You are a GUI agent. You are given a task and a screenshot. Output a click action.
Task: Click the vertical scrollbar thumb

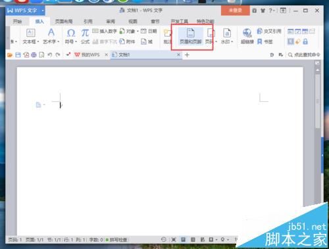[x=317, y=101]
